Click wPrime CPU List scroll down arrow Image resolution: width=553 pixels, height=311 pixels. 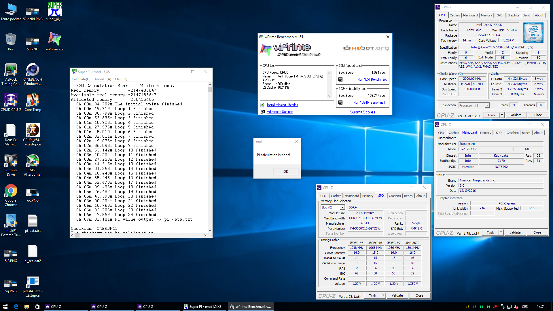click(329, 96)
